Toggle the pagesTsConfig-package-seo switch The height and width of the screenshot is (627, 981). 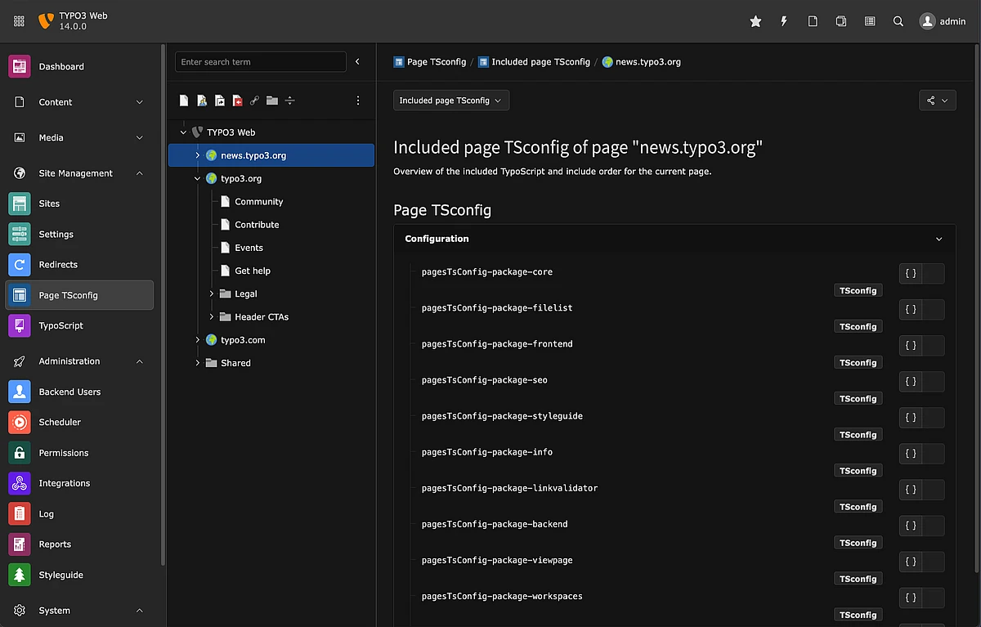(x=921, y=382)
